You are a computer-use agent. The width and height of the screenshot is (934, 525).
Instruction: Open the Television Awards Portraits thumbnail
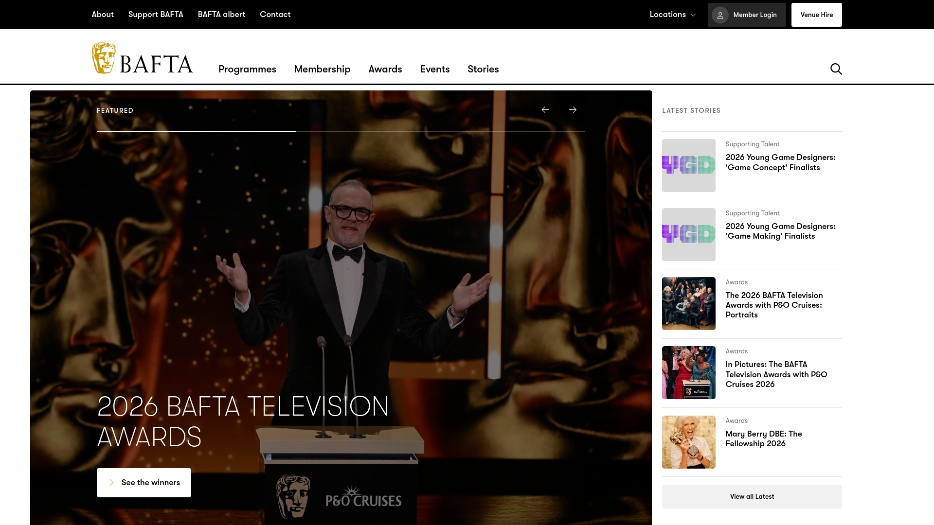click(688, 303)
